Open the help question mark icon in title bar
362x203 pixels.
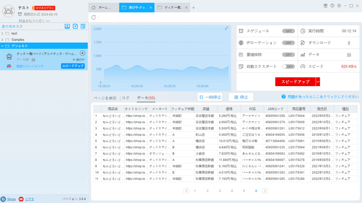point(332,6)
